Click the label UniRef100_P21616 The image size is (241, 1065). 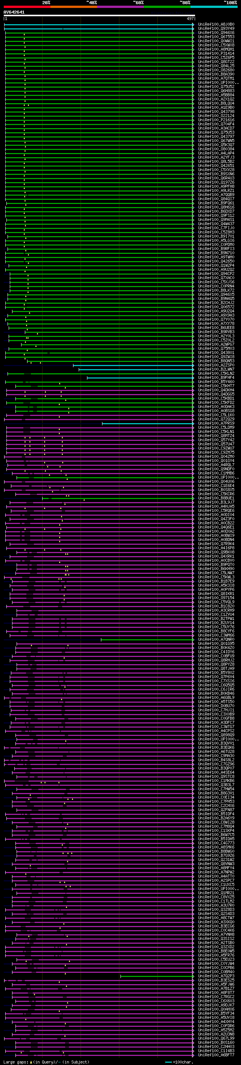216,120
